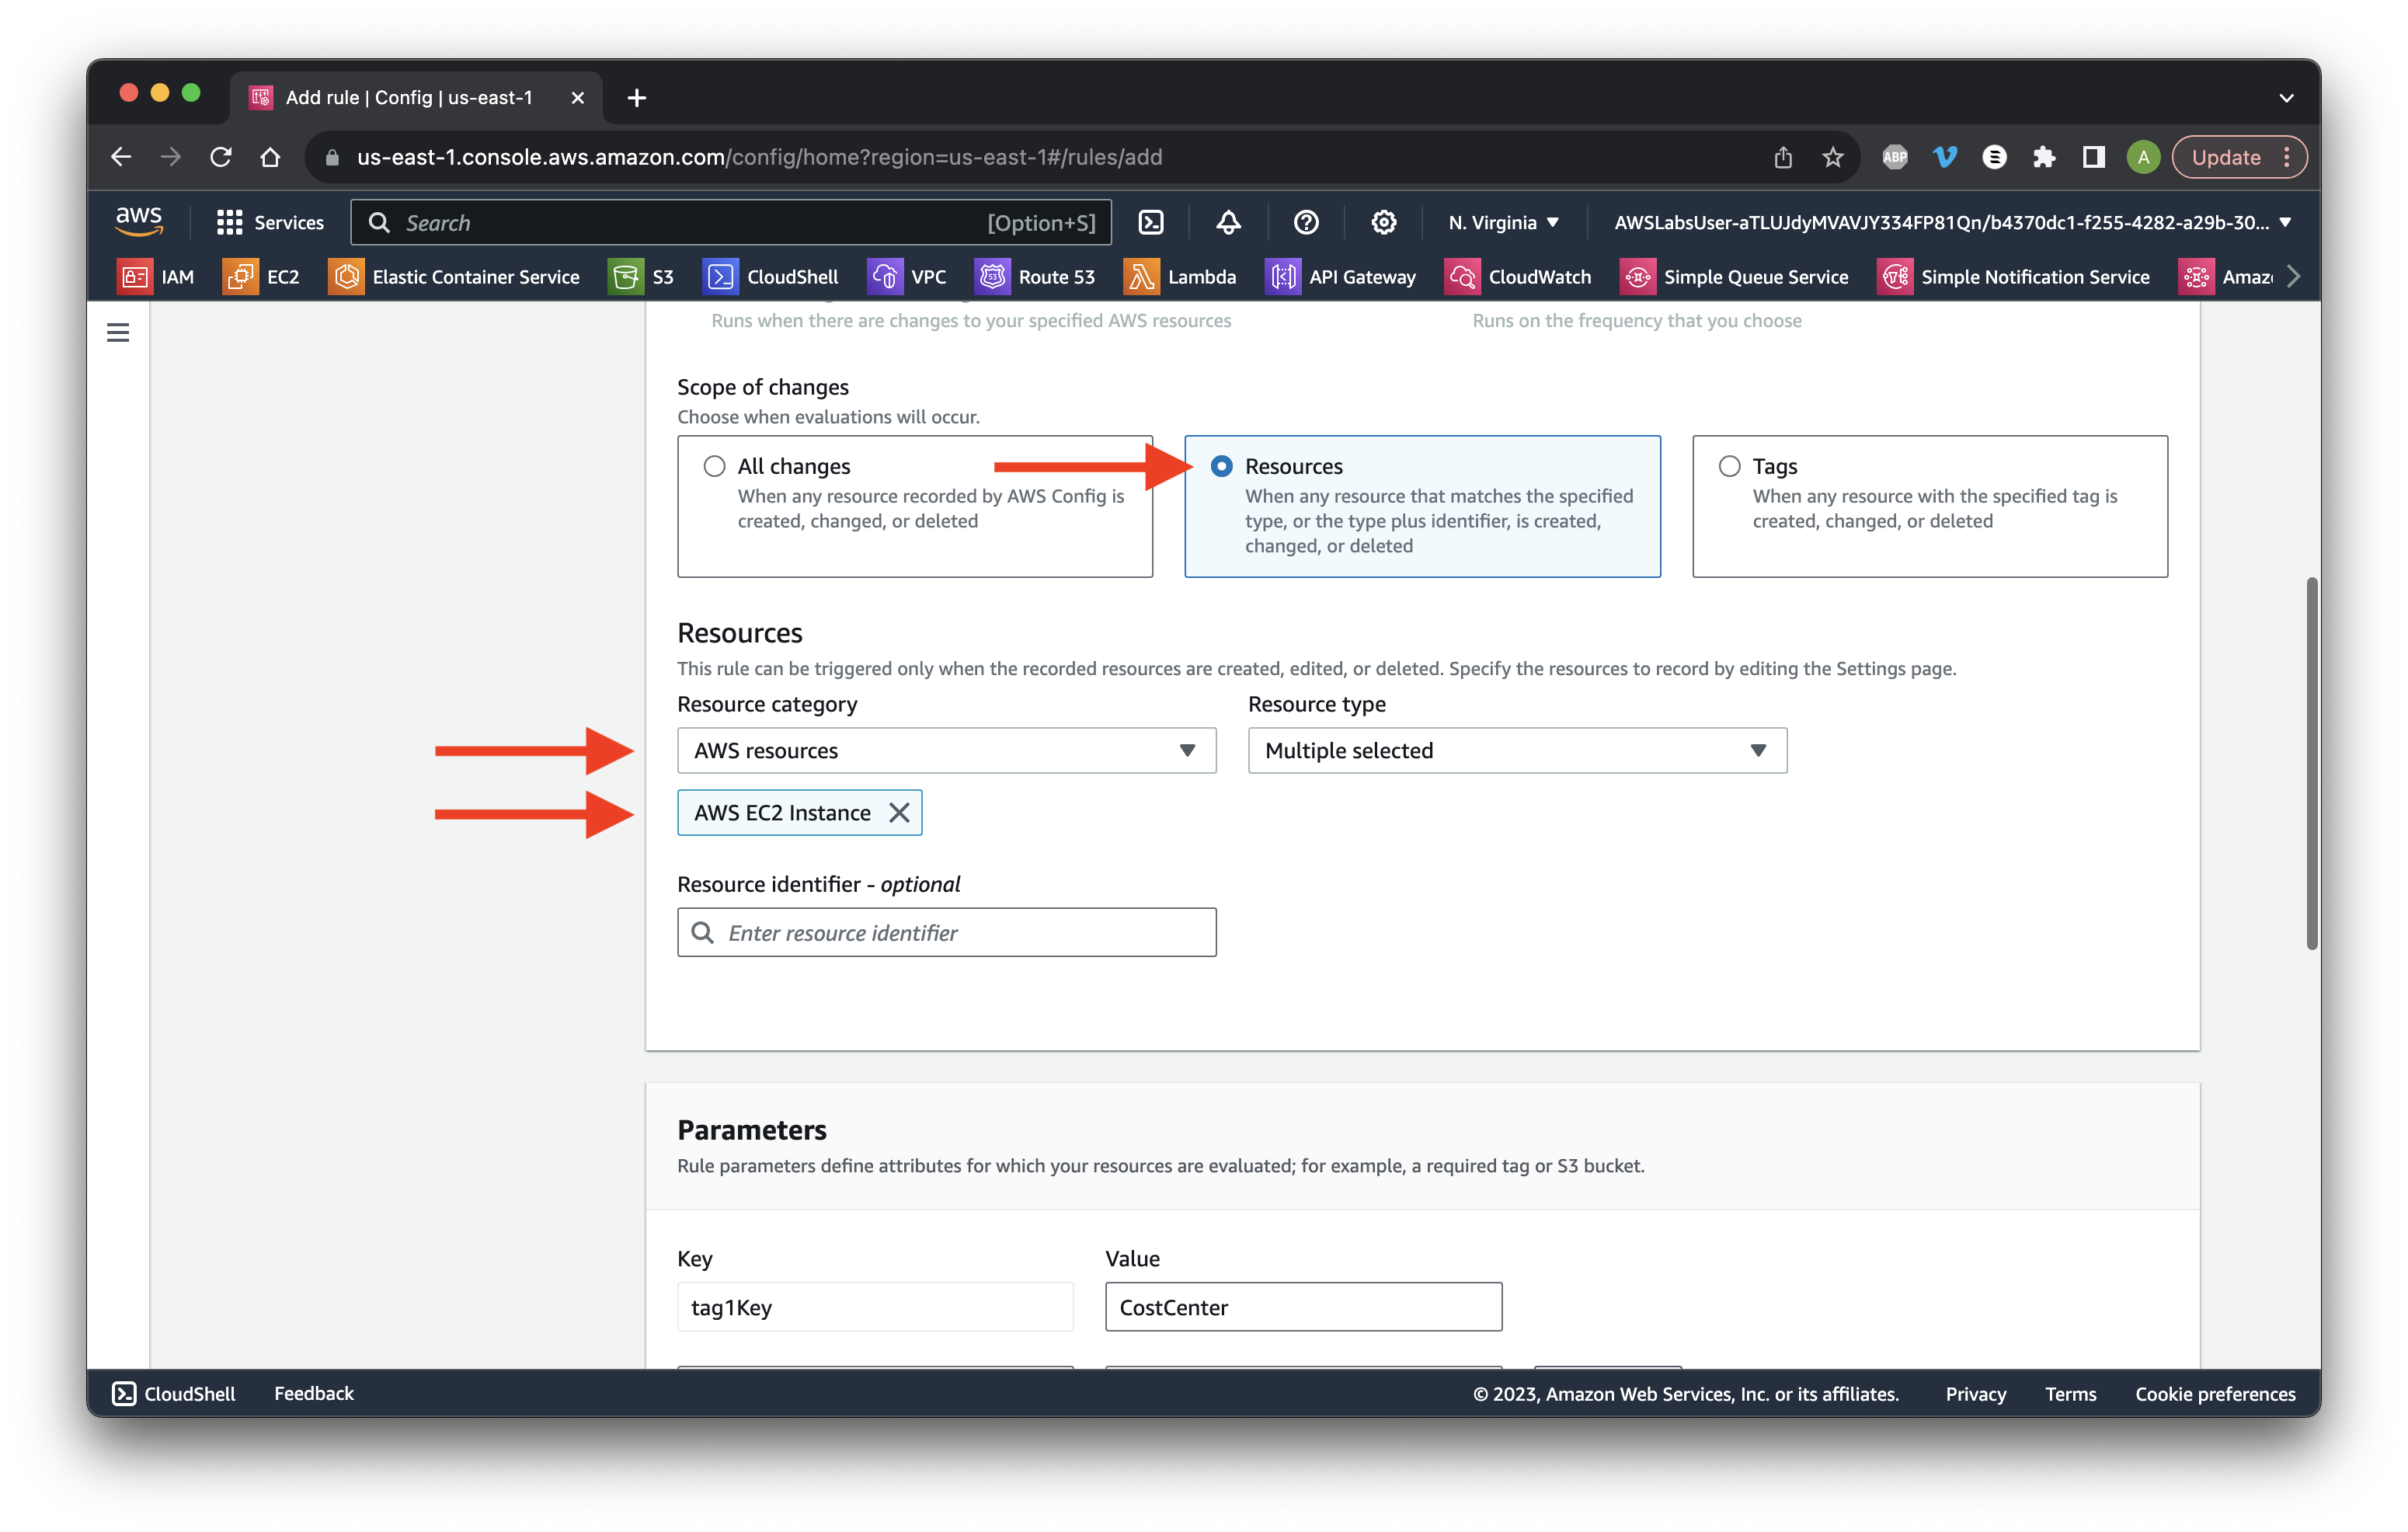Open the notifications bell

click(x=1228, y=222)
